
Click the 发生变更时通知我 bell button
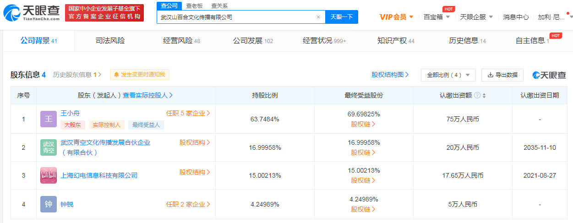(x=139, y=75)
